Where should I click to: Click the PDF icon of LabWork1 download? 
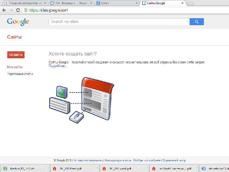click(x=154, y=168)
